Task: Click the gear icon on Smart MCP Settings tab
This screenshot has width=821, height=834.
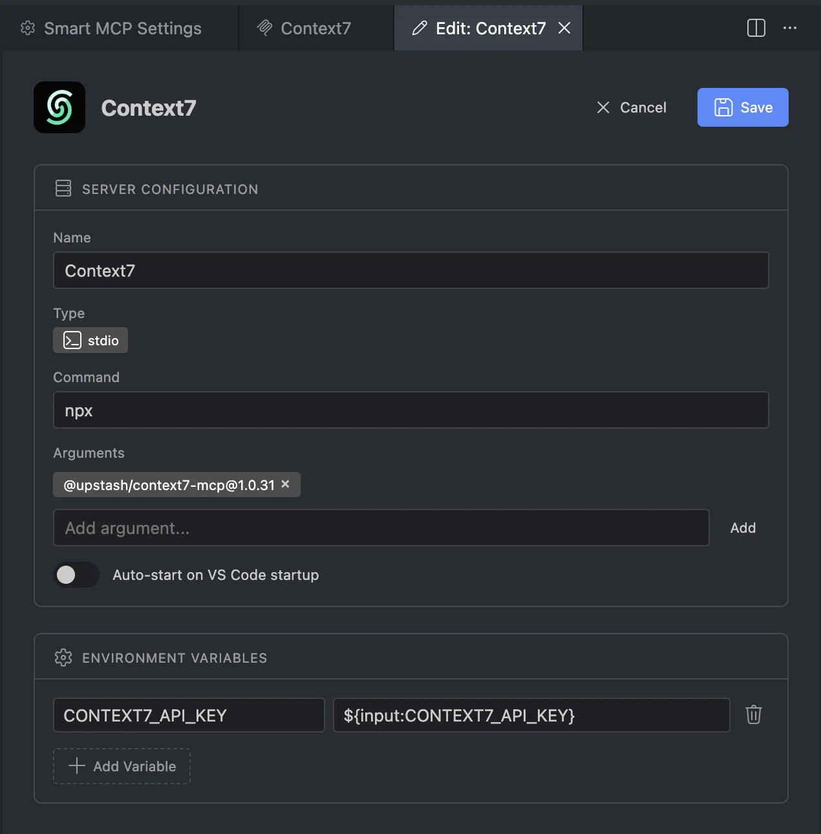Action: tap(27, 28)
